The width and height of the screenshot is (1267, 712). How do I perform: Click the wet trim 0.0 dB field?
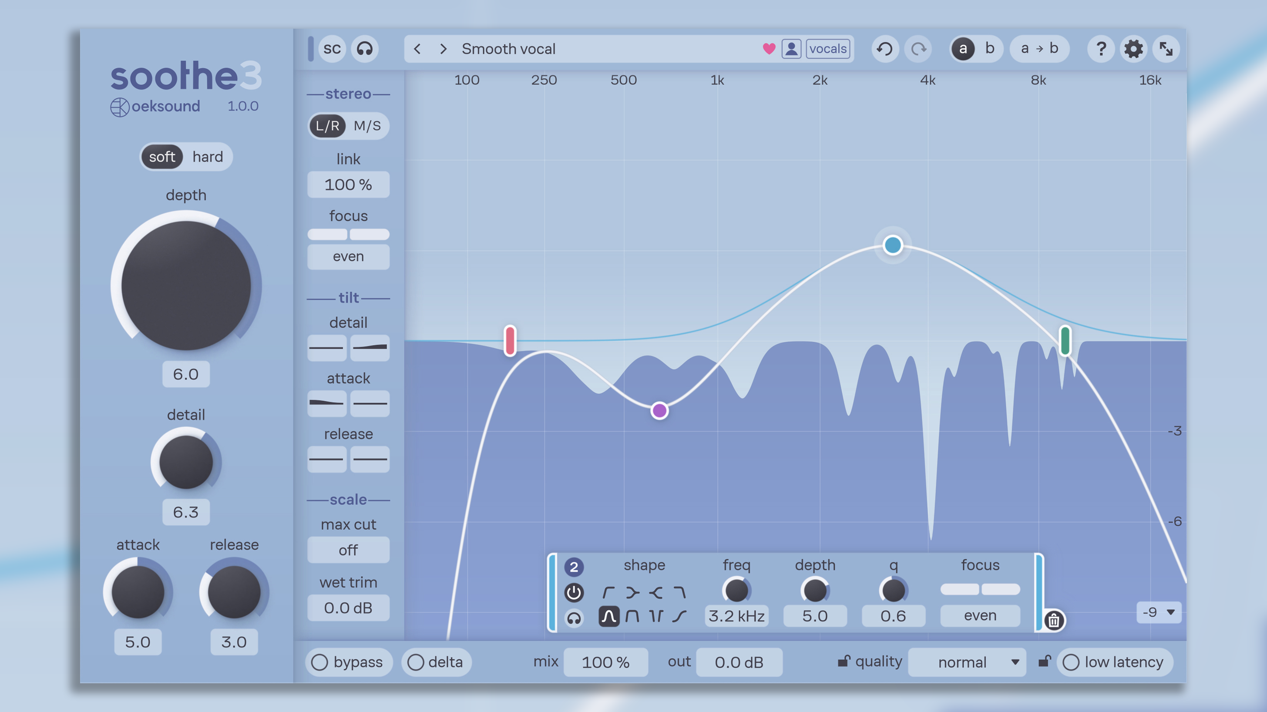[x=348, y=608]
